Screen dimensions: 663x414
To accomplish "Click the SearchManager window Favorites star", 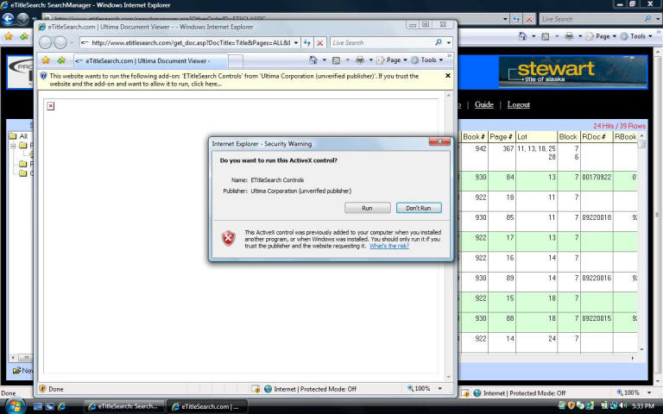I will pyautogui.click(x=9, y=36).
